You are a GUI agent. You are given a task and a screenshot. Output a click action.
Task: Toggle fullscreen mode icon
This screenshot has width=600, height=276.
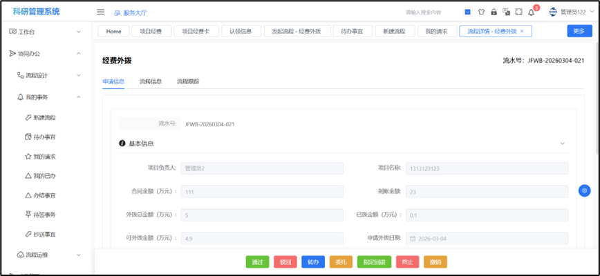point(518,12)
